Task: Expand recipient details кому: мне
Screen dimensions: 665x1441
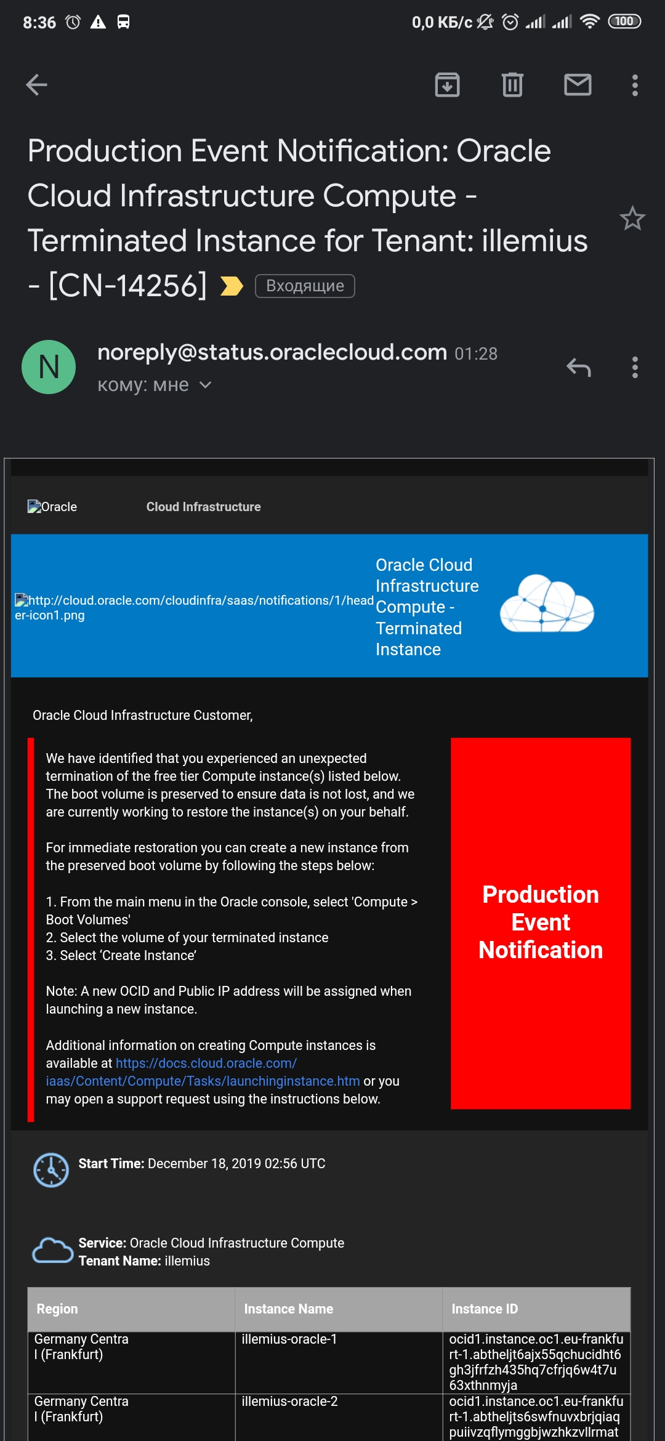Action: [x=155, y=385]
